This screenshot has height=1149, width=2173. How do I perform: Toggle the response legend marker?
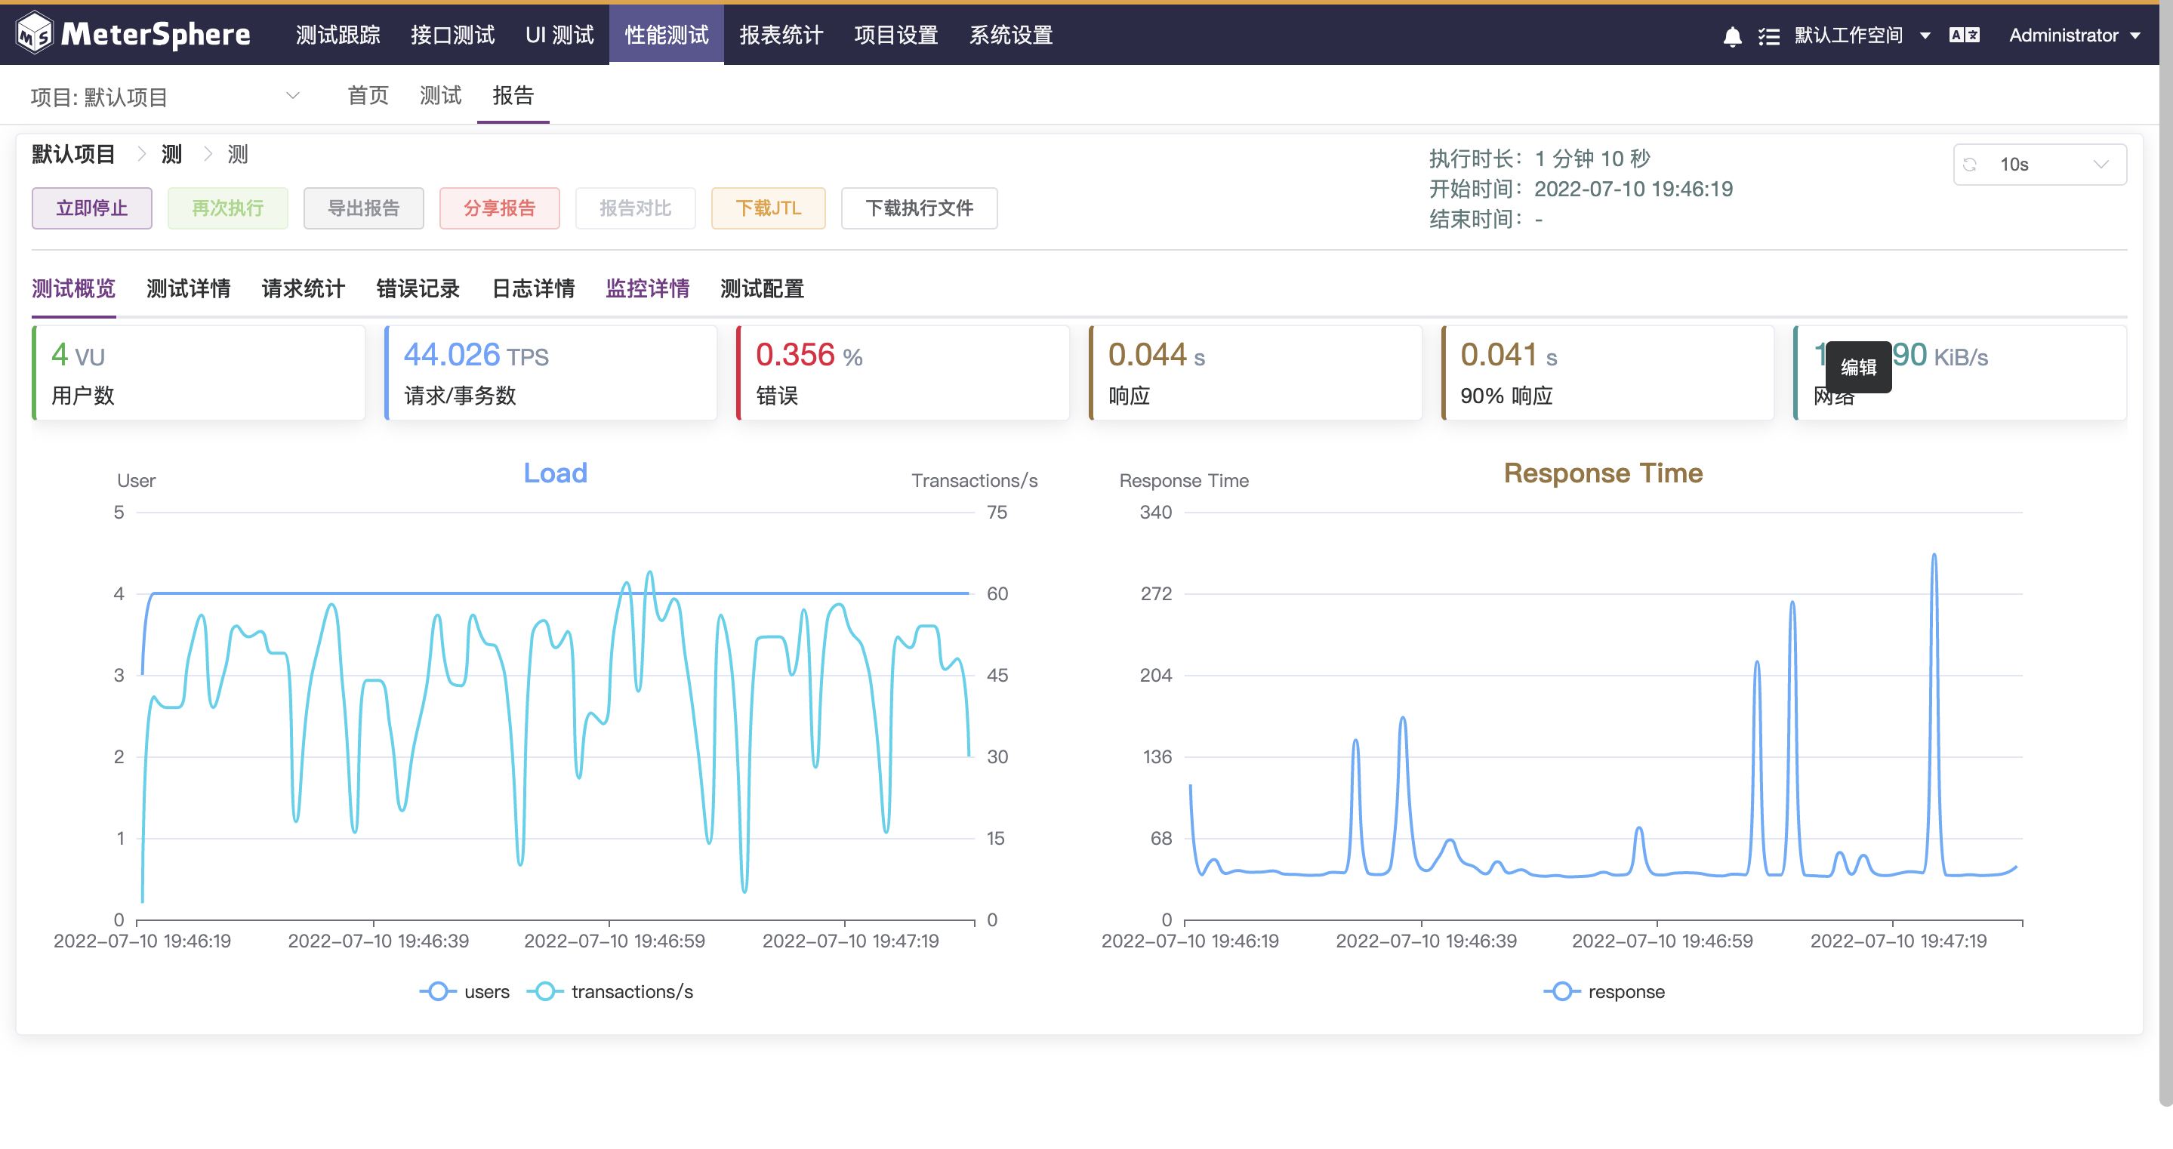(x=1561, y=991)
